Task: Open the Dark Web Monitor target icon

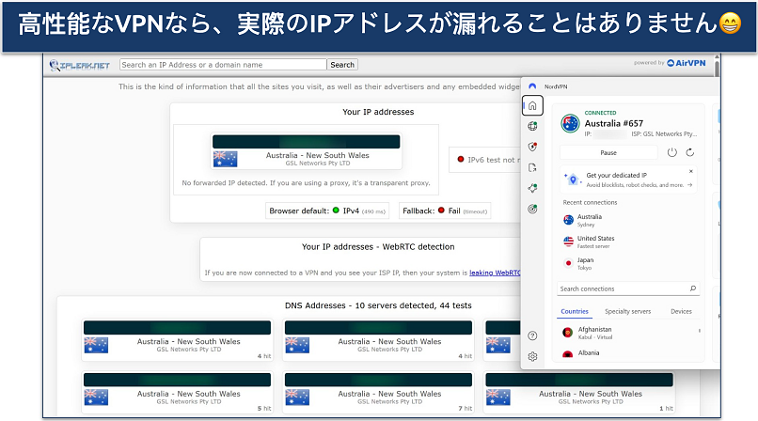Action: coord(532,209)
